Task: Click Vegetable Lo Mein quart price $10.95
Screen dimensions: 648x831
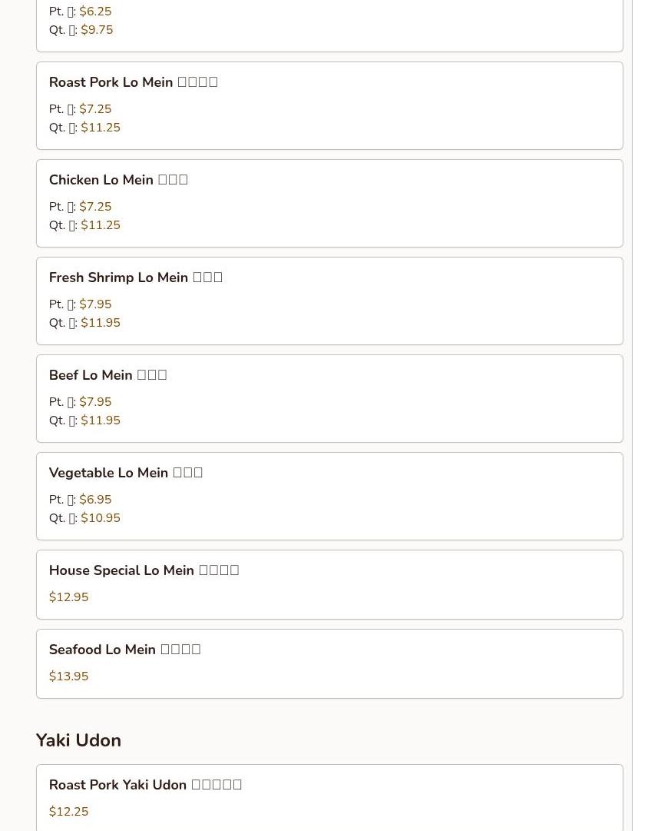Action: 101,518
